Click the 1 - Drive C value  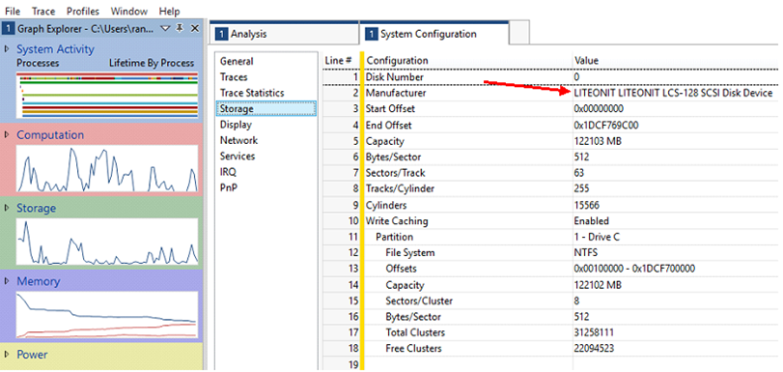pos(597,237)
